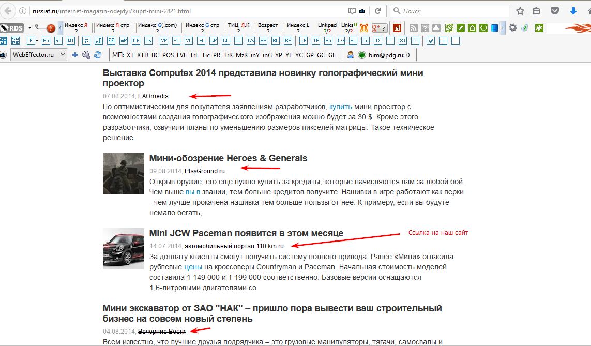
Task: Click the POS parameter in МП row
Action: click(168, 55)
